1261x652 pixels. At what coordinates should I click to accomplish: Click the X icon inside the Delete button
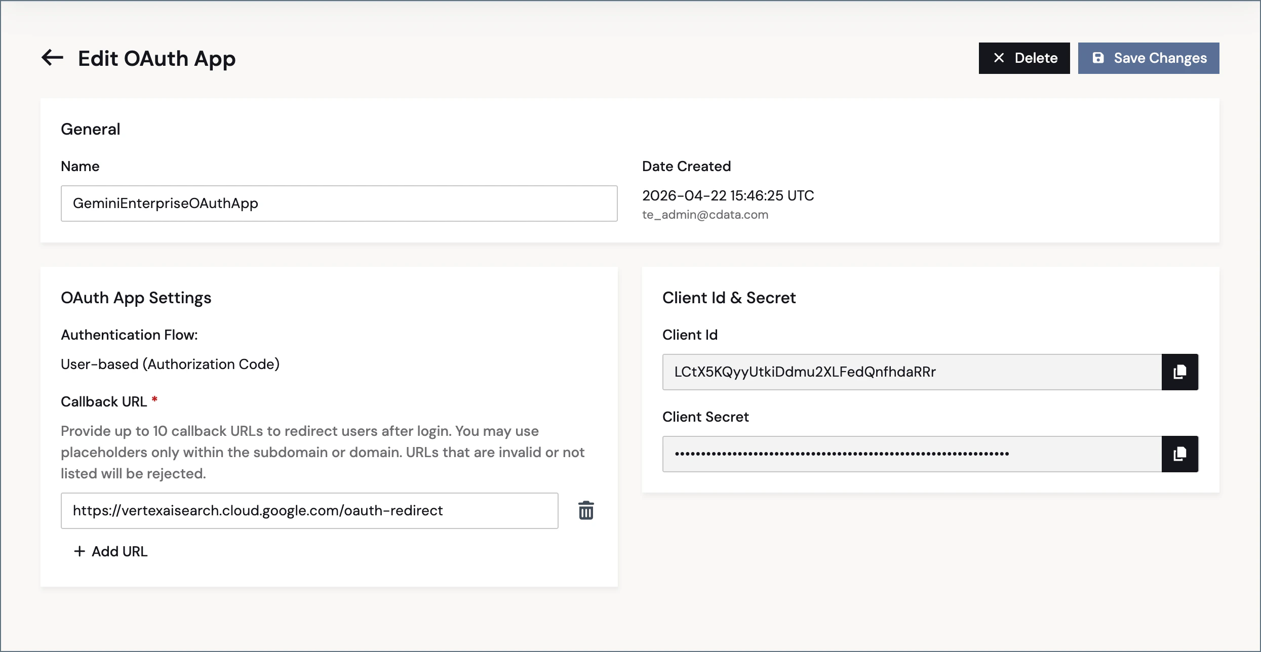point(998,58)
